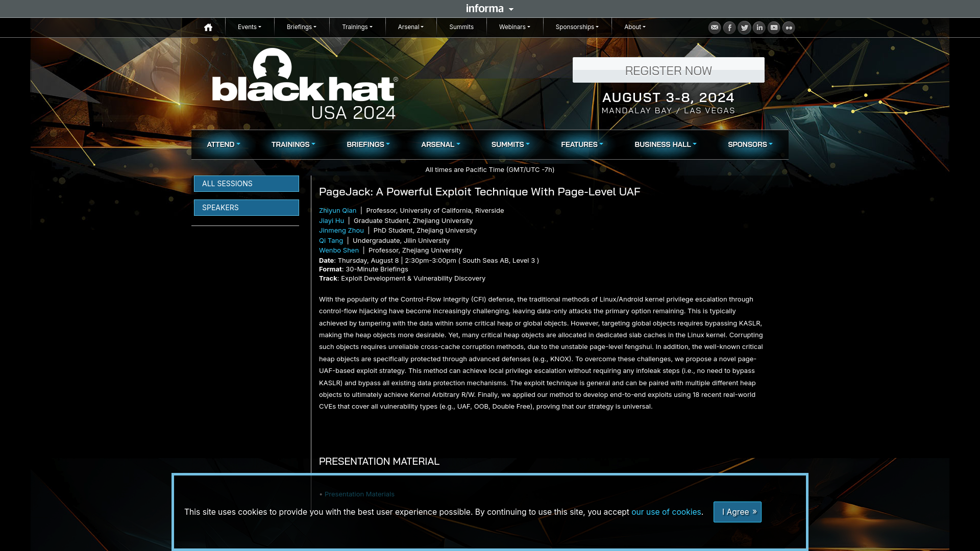Open the Webinars dropdown in top nav

[x=514, y=27]
